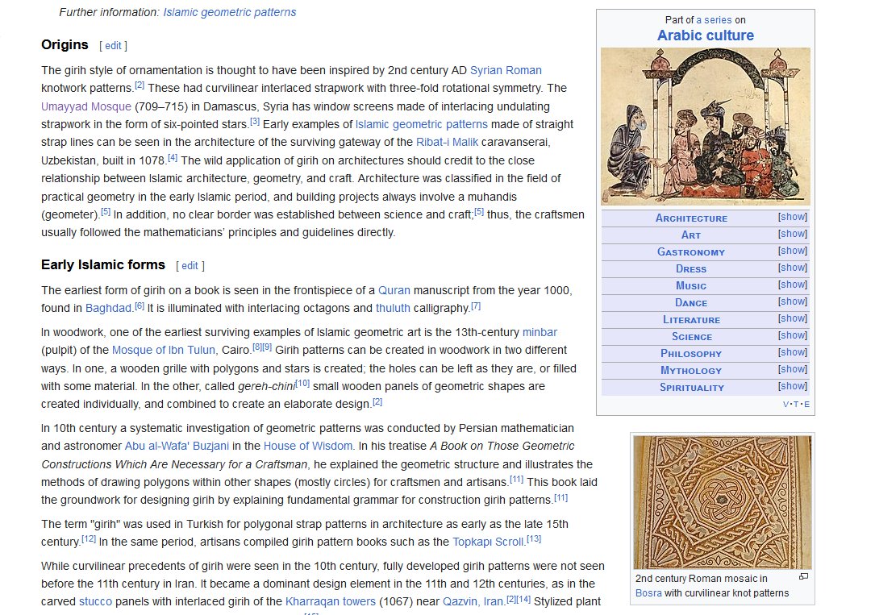Jump to citation [13] after Topkapı Scroll
875x615 pixels.
534,538
